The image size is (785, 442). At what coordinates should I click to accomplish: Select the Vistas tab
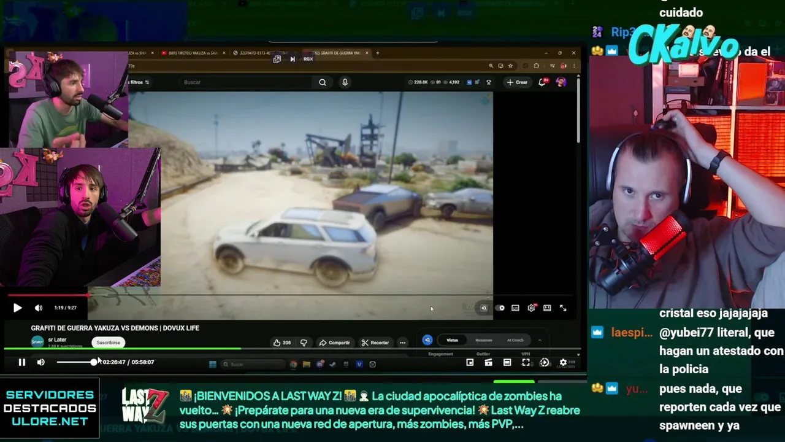(x=452, y=340)
